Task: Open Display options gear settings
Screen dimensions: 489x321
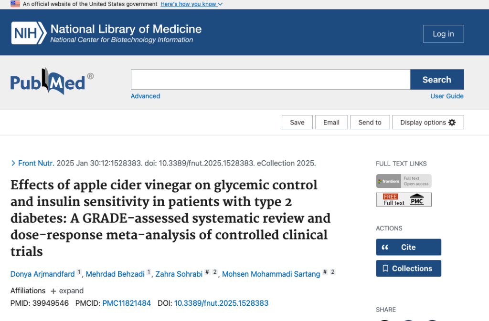Action: 428,123
